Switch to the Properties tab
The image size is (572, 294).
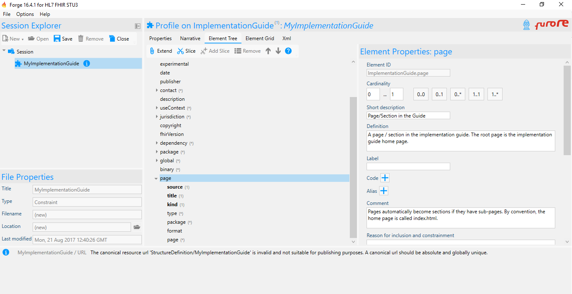(x=160, y=38)
